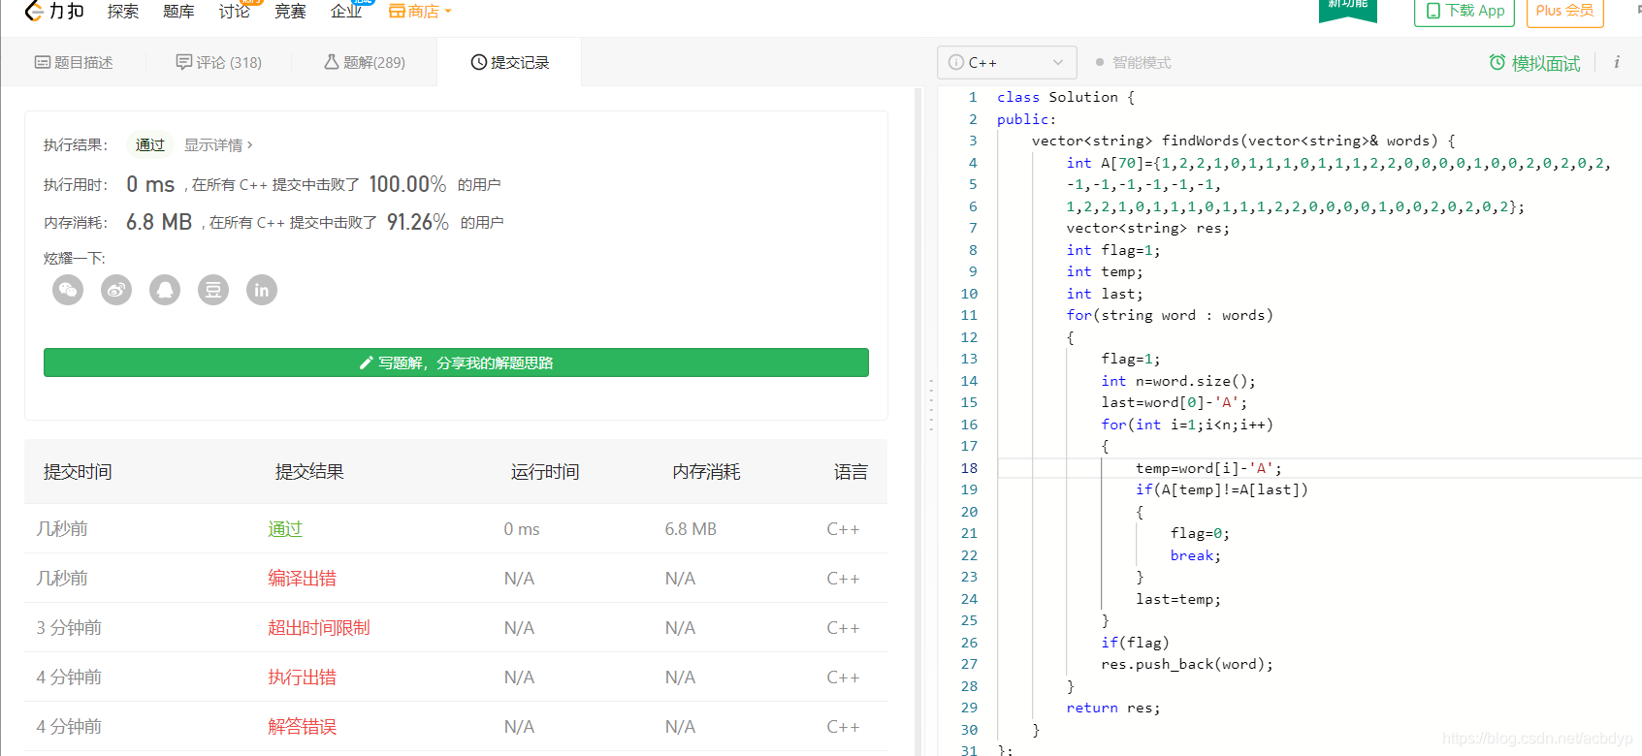Open the 探索 navigation item
The image size is (1642, 756).
pos(123,11)
